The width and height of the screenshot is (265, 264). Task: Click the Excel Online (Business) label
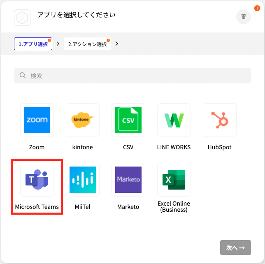coord(174,206)
